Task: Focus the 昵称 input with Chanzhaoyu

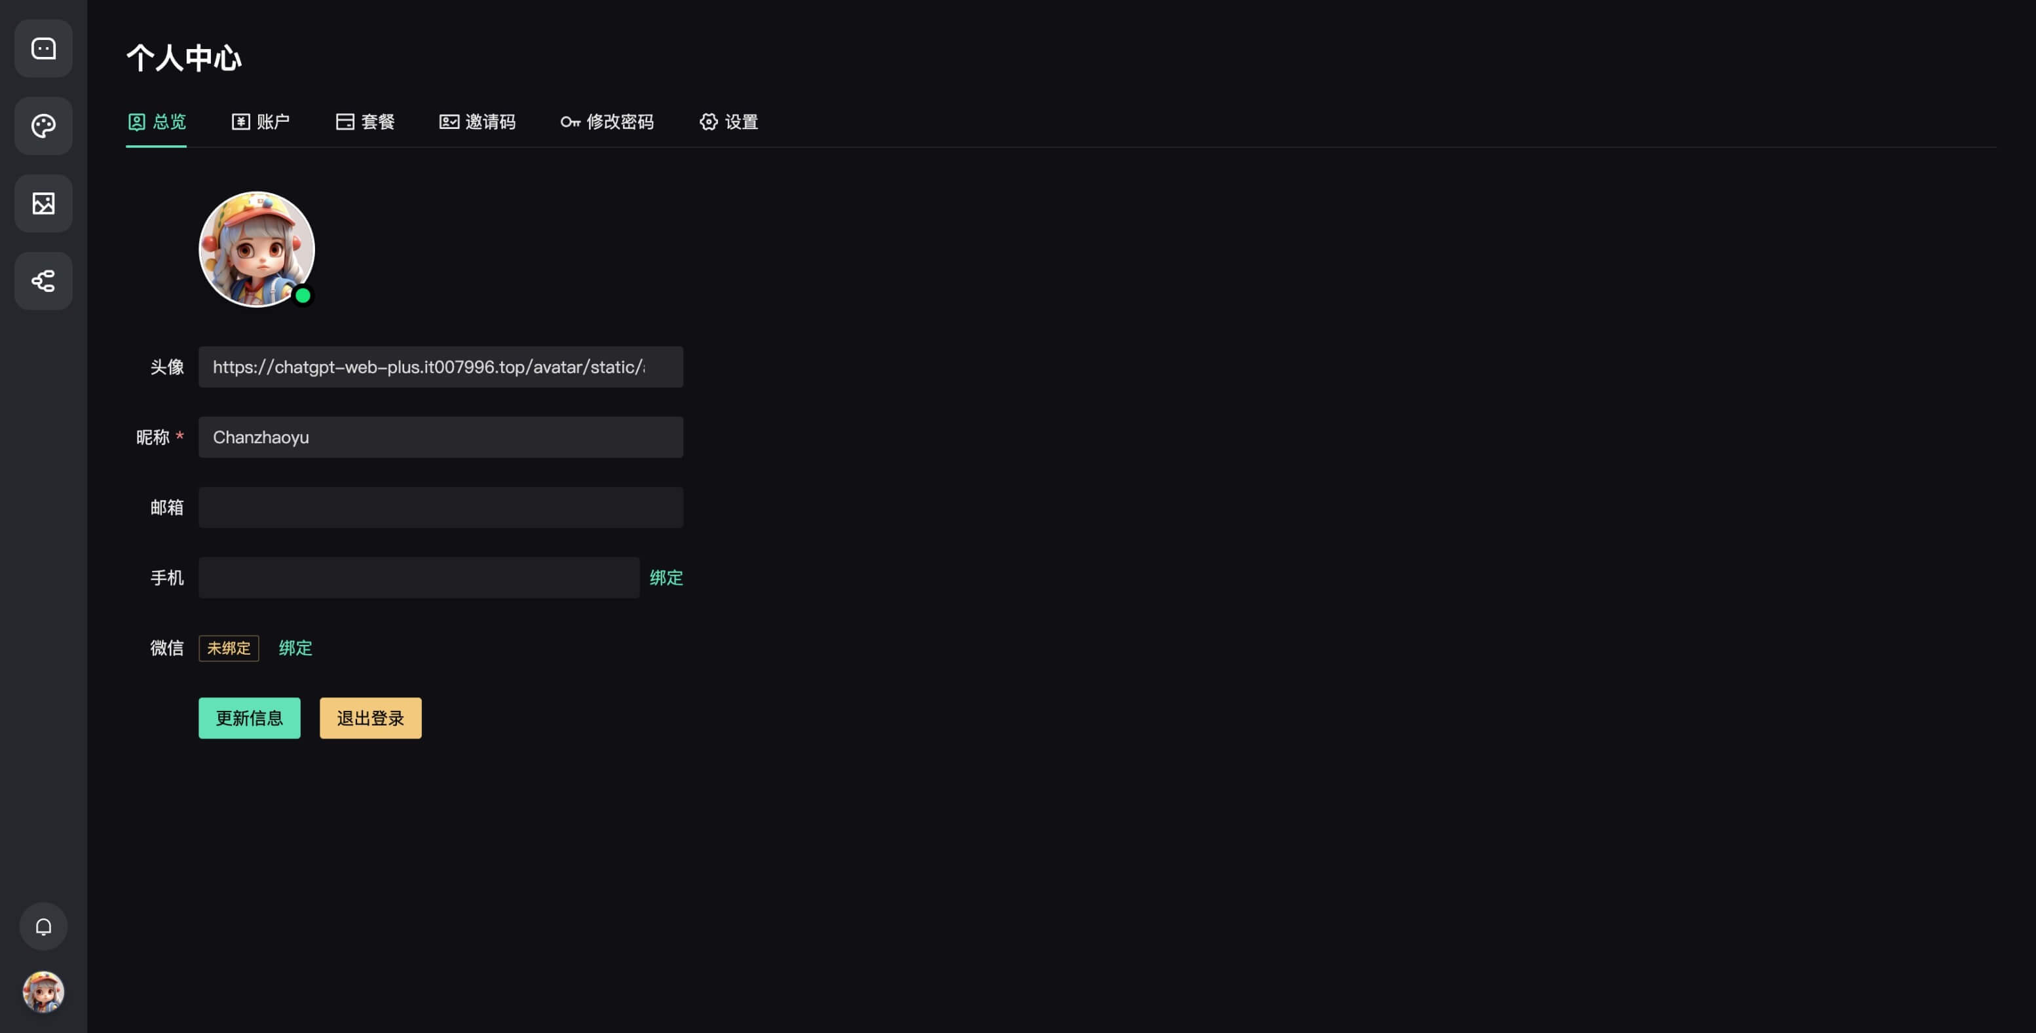Action: coord(440,437)
